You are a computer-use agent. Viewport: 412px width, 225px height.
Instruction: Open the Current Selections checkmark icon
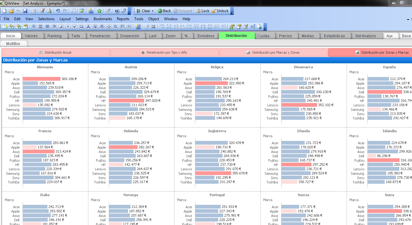point(82,11)
